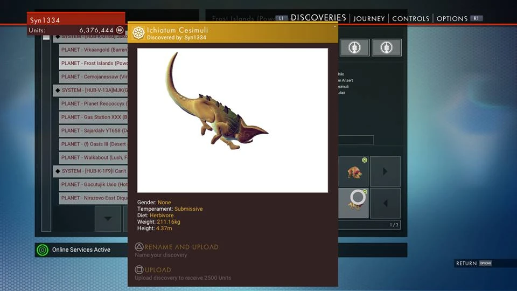Click the square button icon
This screenshot has width=517, height=291.
click(x=139, y=270)
